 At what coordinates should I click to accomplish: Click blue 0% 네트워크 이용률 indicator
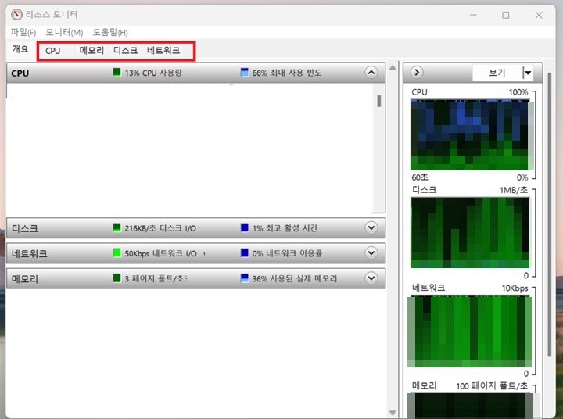click(x=245, y=252)
